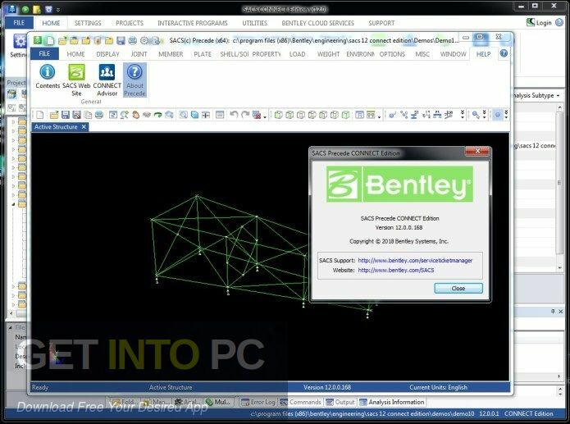
Task: Open the PLATE ribbon tab
Action: click(203, 54)
